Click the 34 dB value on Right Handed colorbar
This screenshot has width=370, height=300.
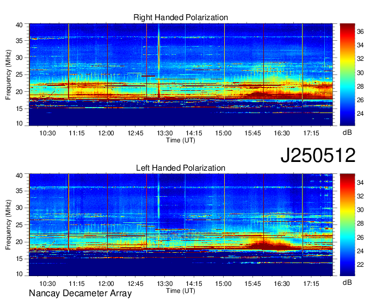pos(360,45)
